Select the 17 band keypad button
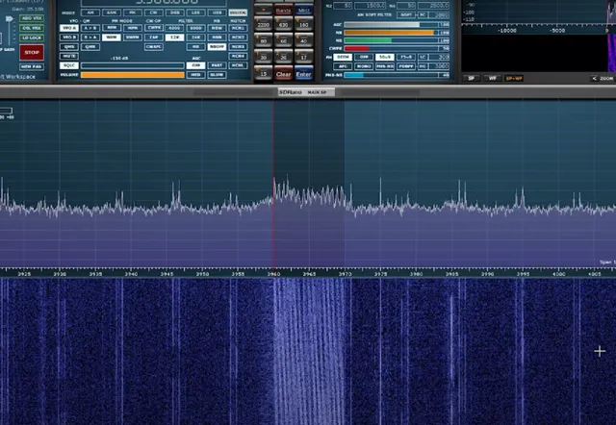 pyautogui.click(x=303, y=58)
